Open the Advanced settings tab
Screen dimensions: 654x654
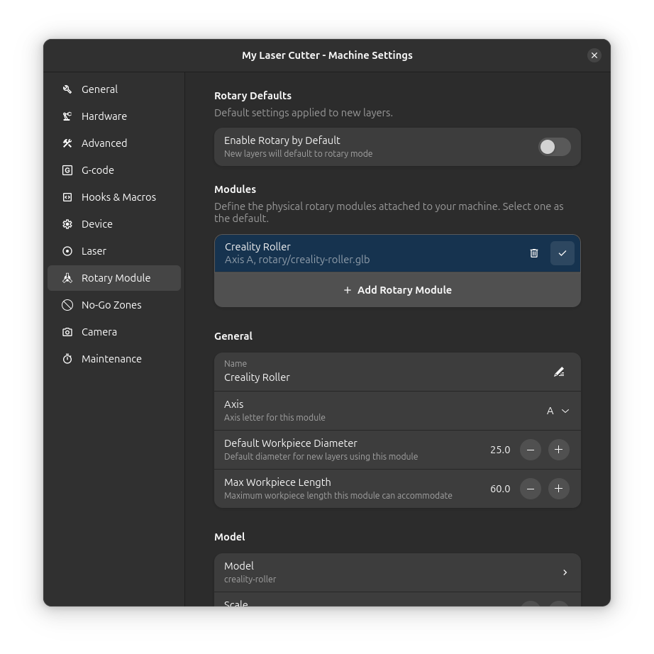(x=104, y=143)
